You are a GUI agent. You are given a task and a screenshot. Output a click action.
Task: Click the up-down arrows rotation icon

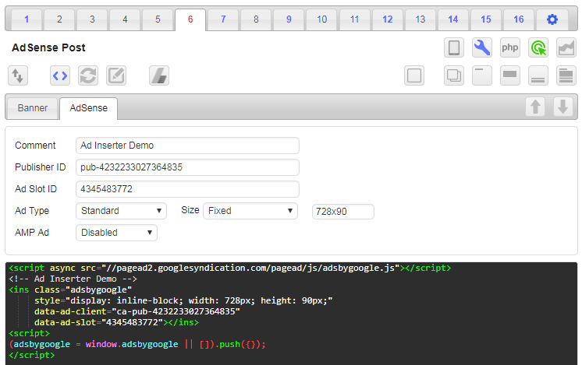click(18, 75)
